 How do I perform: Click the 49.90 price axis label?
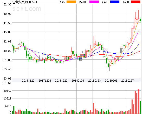tap(7, 14)
